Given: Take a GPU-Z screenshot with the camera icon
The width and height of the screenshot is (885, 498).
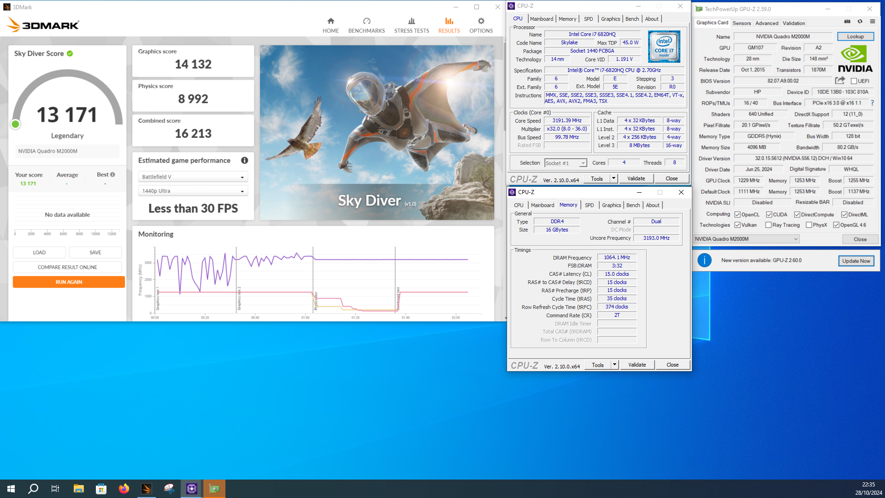Looking at the screenshot, I should click(x=847, y=22).
